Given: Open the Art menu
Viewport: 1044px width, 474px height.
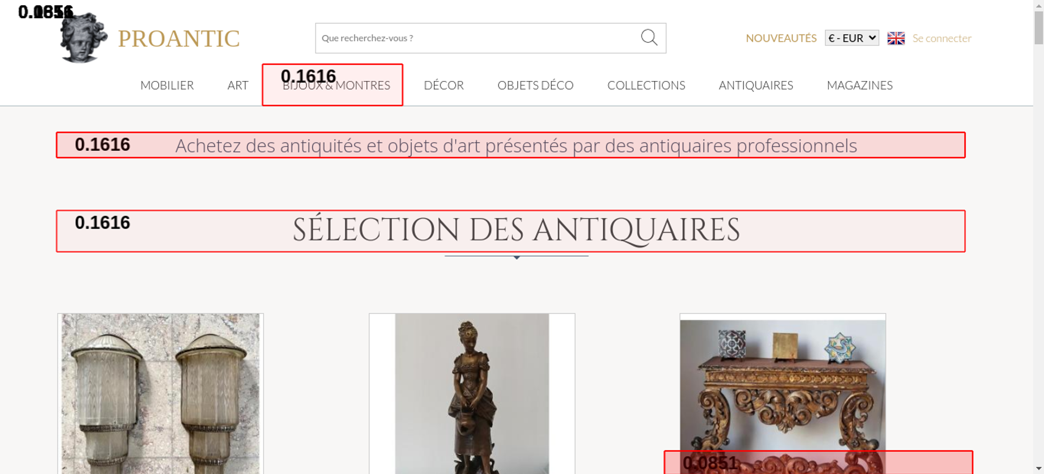Looking at the screenshot, I should click(x=238, y=85).
